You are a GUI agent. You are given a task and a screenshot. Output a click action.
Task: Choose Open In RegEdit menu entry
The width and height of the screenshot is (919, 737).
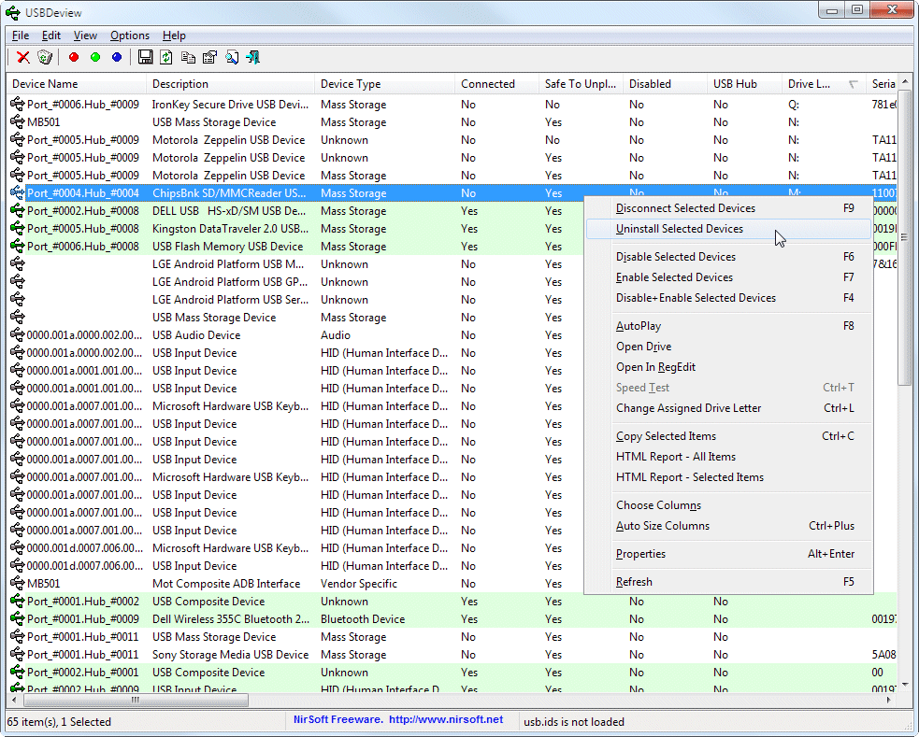tap(728, 367)
